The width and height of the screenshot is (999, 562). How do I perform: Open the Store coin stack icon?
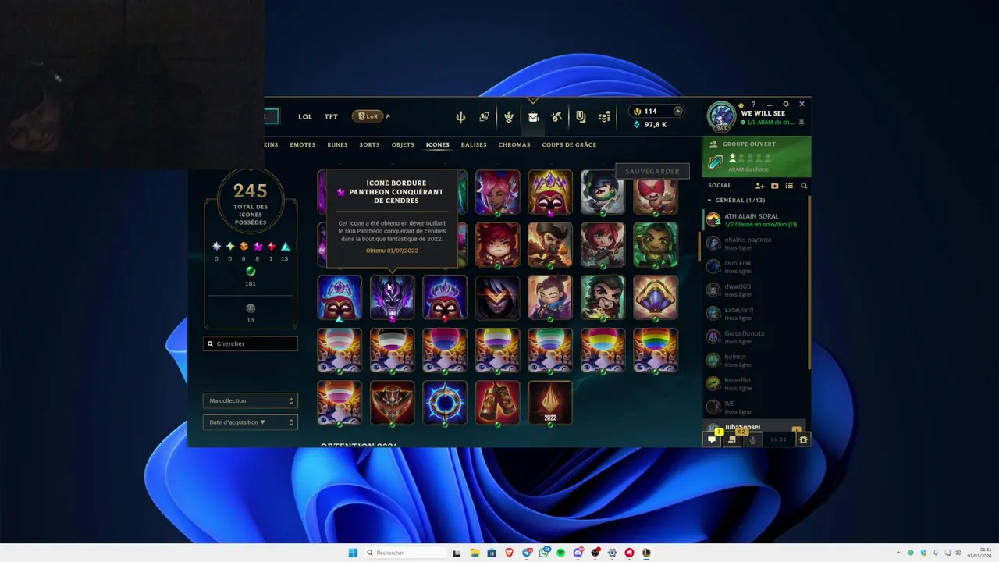604,117
